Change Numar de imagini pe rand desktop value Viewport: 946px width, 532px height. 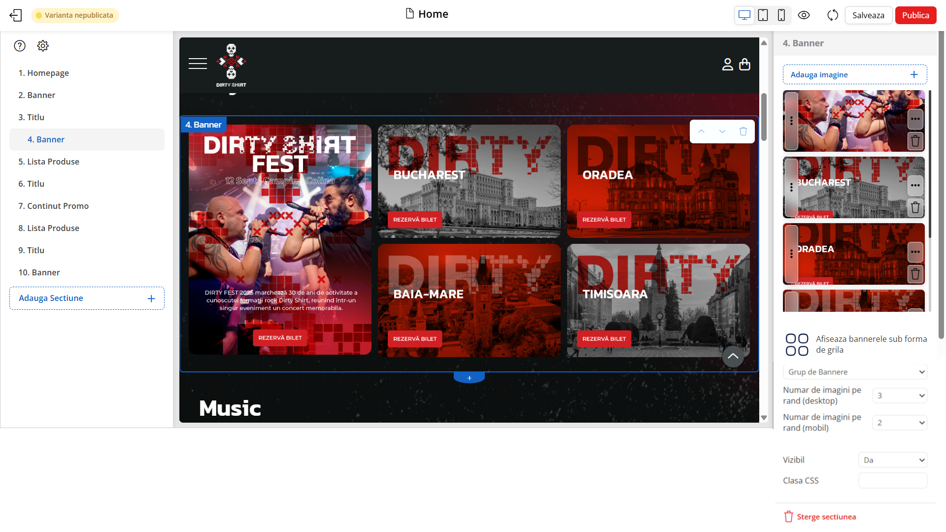coord(900,395)
